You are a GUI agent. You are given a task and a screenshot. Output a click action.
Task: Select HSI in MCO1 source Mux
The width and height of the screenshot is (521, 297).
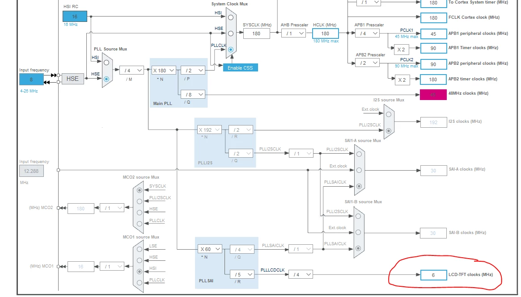coord(140,272)
